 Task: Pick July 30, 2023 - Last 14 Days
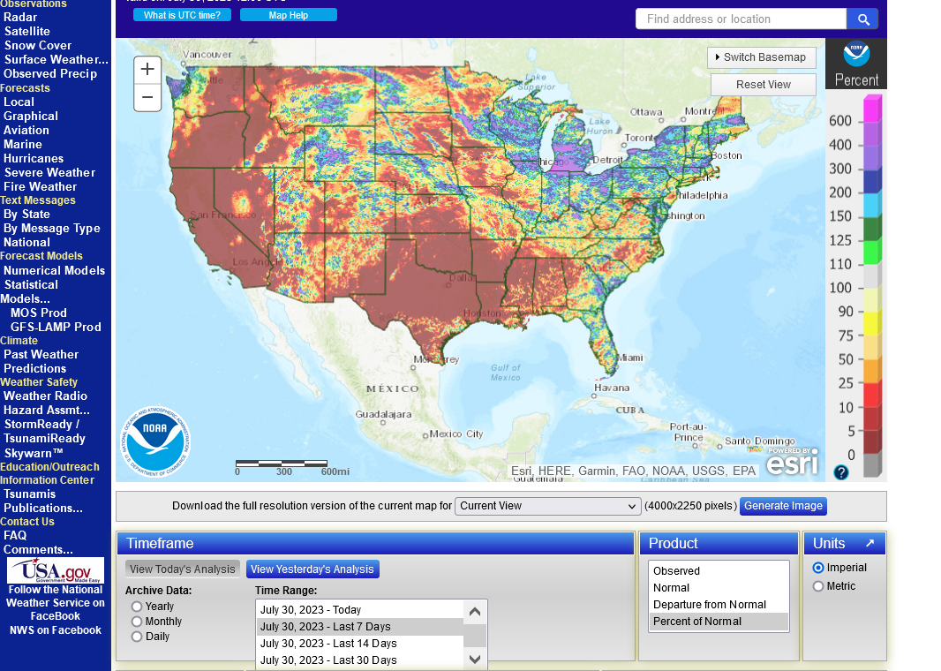coord(360,644)
